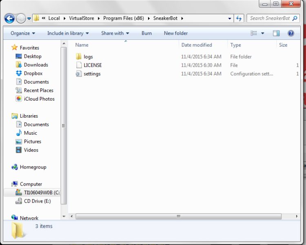
Task: Open the logs folder
Action: click(x=88, y=57)
